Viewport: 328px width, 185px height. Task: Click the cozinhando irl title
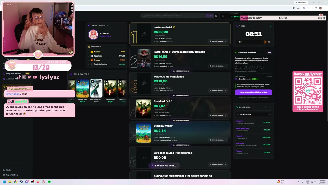[x=163, y=27]
